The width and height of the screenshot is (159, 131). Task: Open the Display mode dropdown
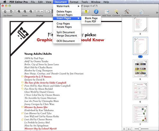(40, 11)
